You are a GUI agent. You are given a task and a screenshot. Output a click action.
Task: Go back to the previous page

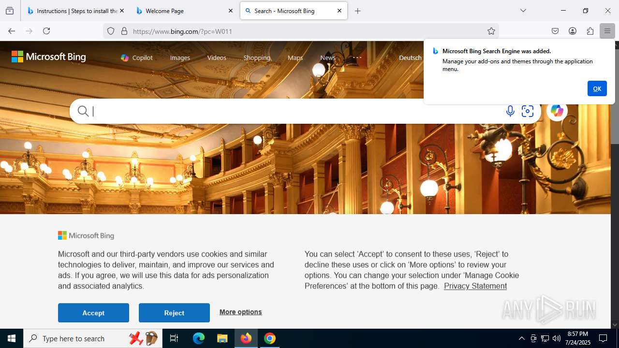(12, 31)
